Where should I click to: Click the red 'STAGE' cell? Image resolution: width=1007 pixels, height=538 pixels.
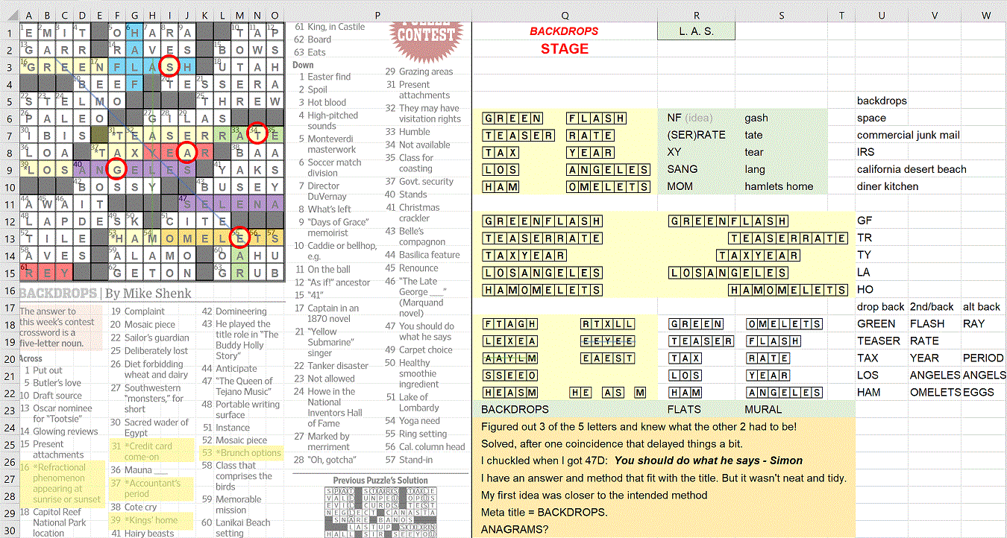click(x=565, y=48)
